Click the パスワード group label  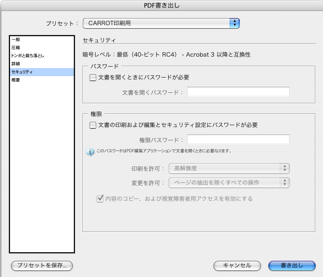pos(104,66)
